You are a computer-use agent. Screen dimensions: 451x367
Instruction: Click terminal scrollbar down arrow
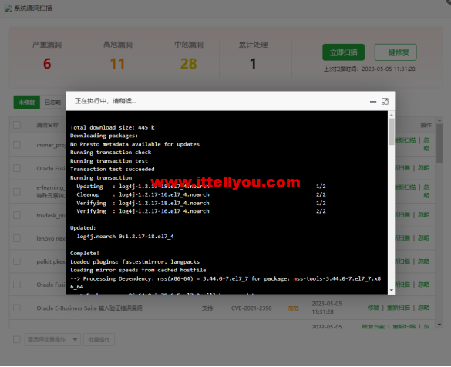(x=392, y=290)
